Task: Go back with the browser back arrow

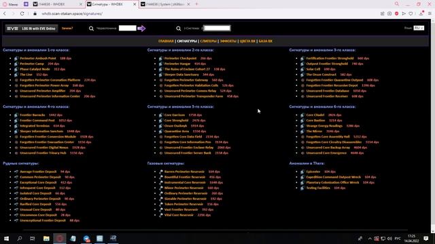Action: (x=5, y=14)
